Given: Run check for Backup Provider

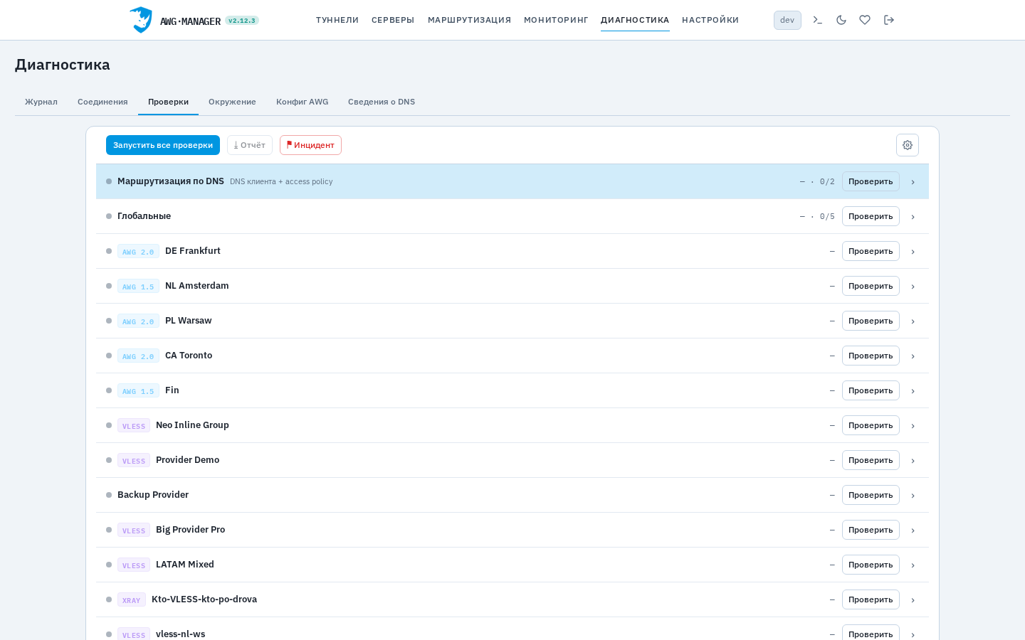Looking at the screenshot, I should 871,495.
